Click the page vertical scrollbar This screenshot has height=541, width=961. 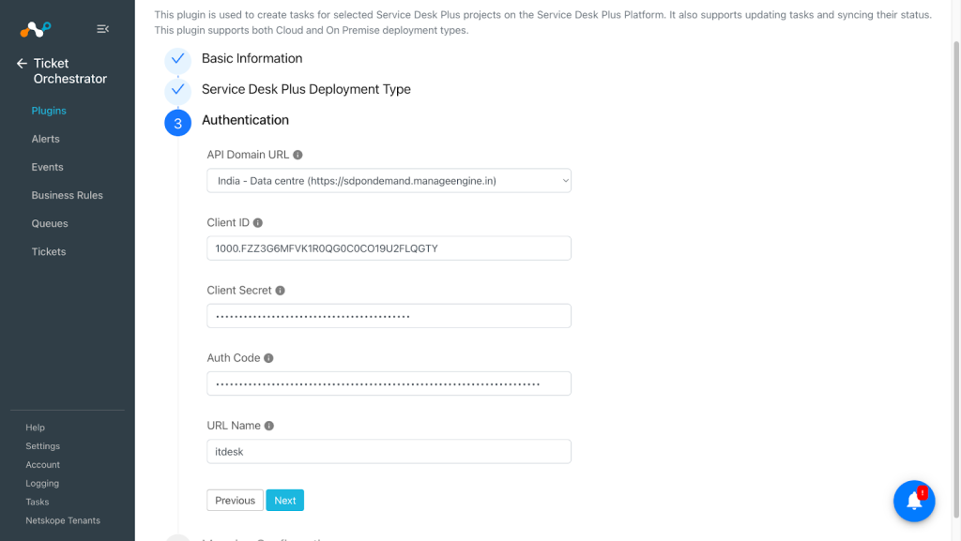[x=956, y=278]
